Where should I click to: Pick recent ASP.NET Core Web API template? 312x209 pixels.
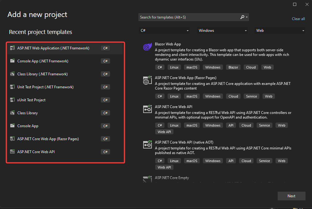(x=36, y=152)
